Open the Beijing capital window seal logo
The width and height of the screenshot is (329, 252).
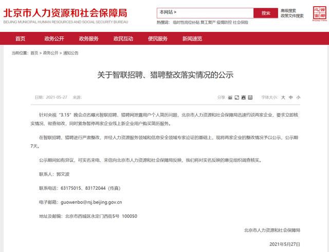pyautogui.click(x=320, y=13)
